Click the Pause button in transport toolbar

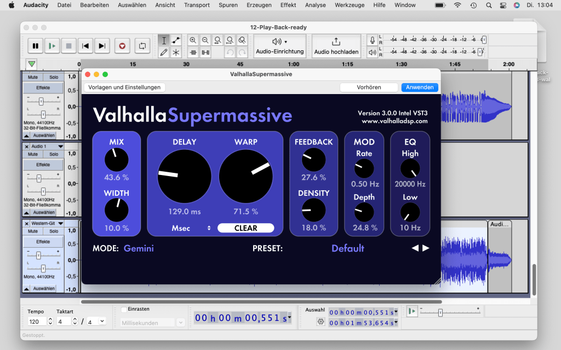tap(36, 46)
